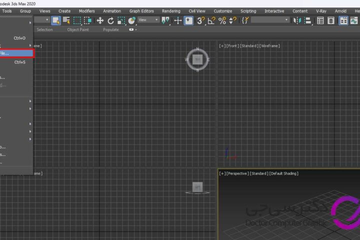This screenshot has width=360, height=240.
Task: Choose Rectangular Selection Region tool
Action: pyautogui.click(x=77, y=20)
